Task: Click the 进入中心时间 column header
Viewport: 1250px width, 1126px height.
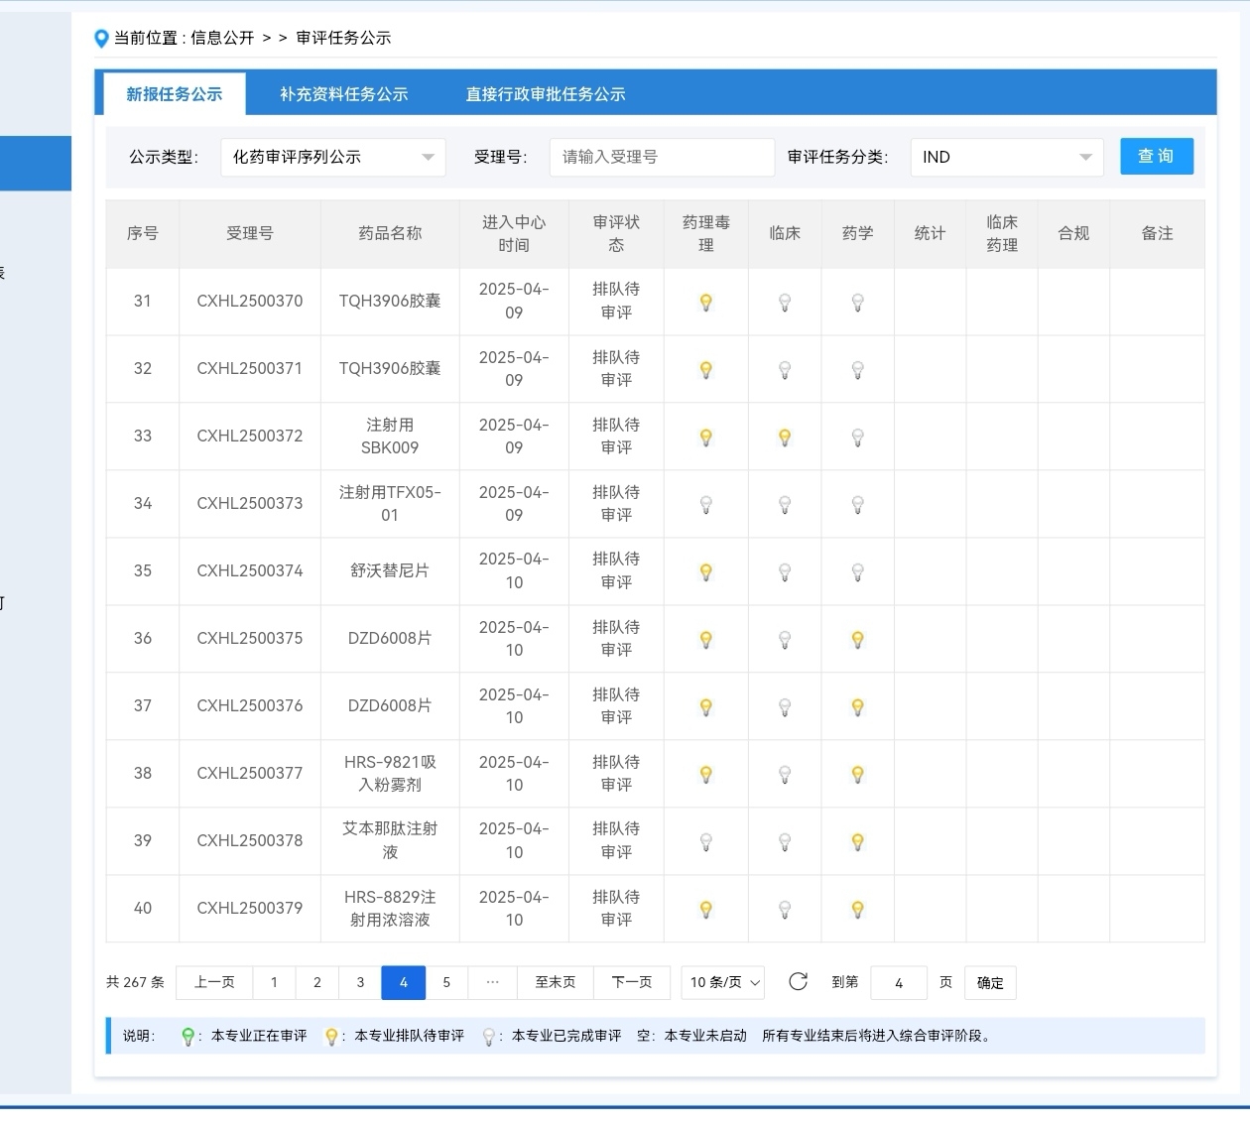Action: click(x=514, y=233)
